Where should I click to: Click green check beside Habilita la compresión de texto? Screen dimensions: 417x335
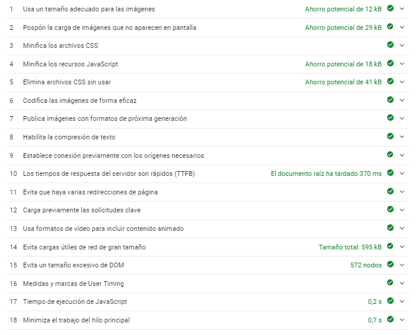(390, 137)
